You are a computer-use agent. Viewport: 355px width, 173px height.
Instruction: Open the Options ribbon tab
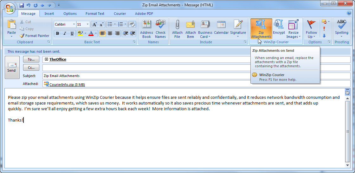pyautogui.click(x=70, y=14)
